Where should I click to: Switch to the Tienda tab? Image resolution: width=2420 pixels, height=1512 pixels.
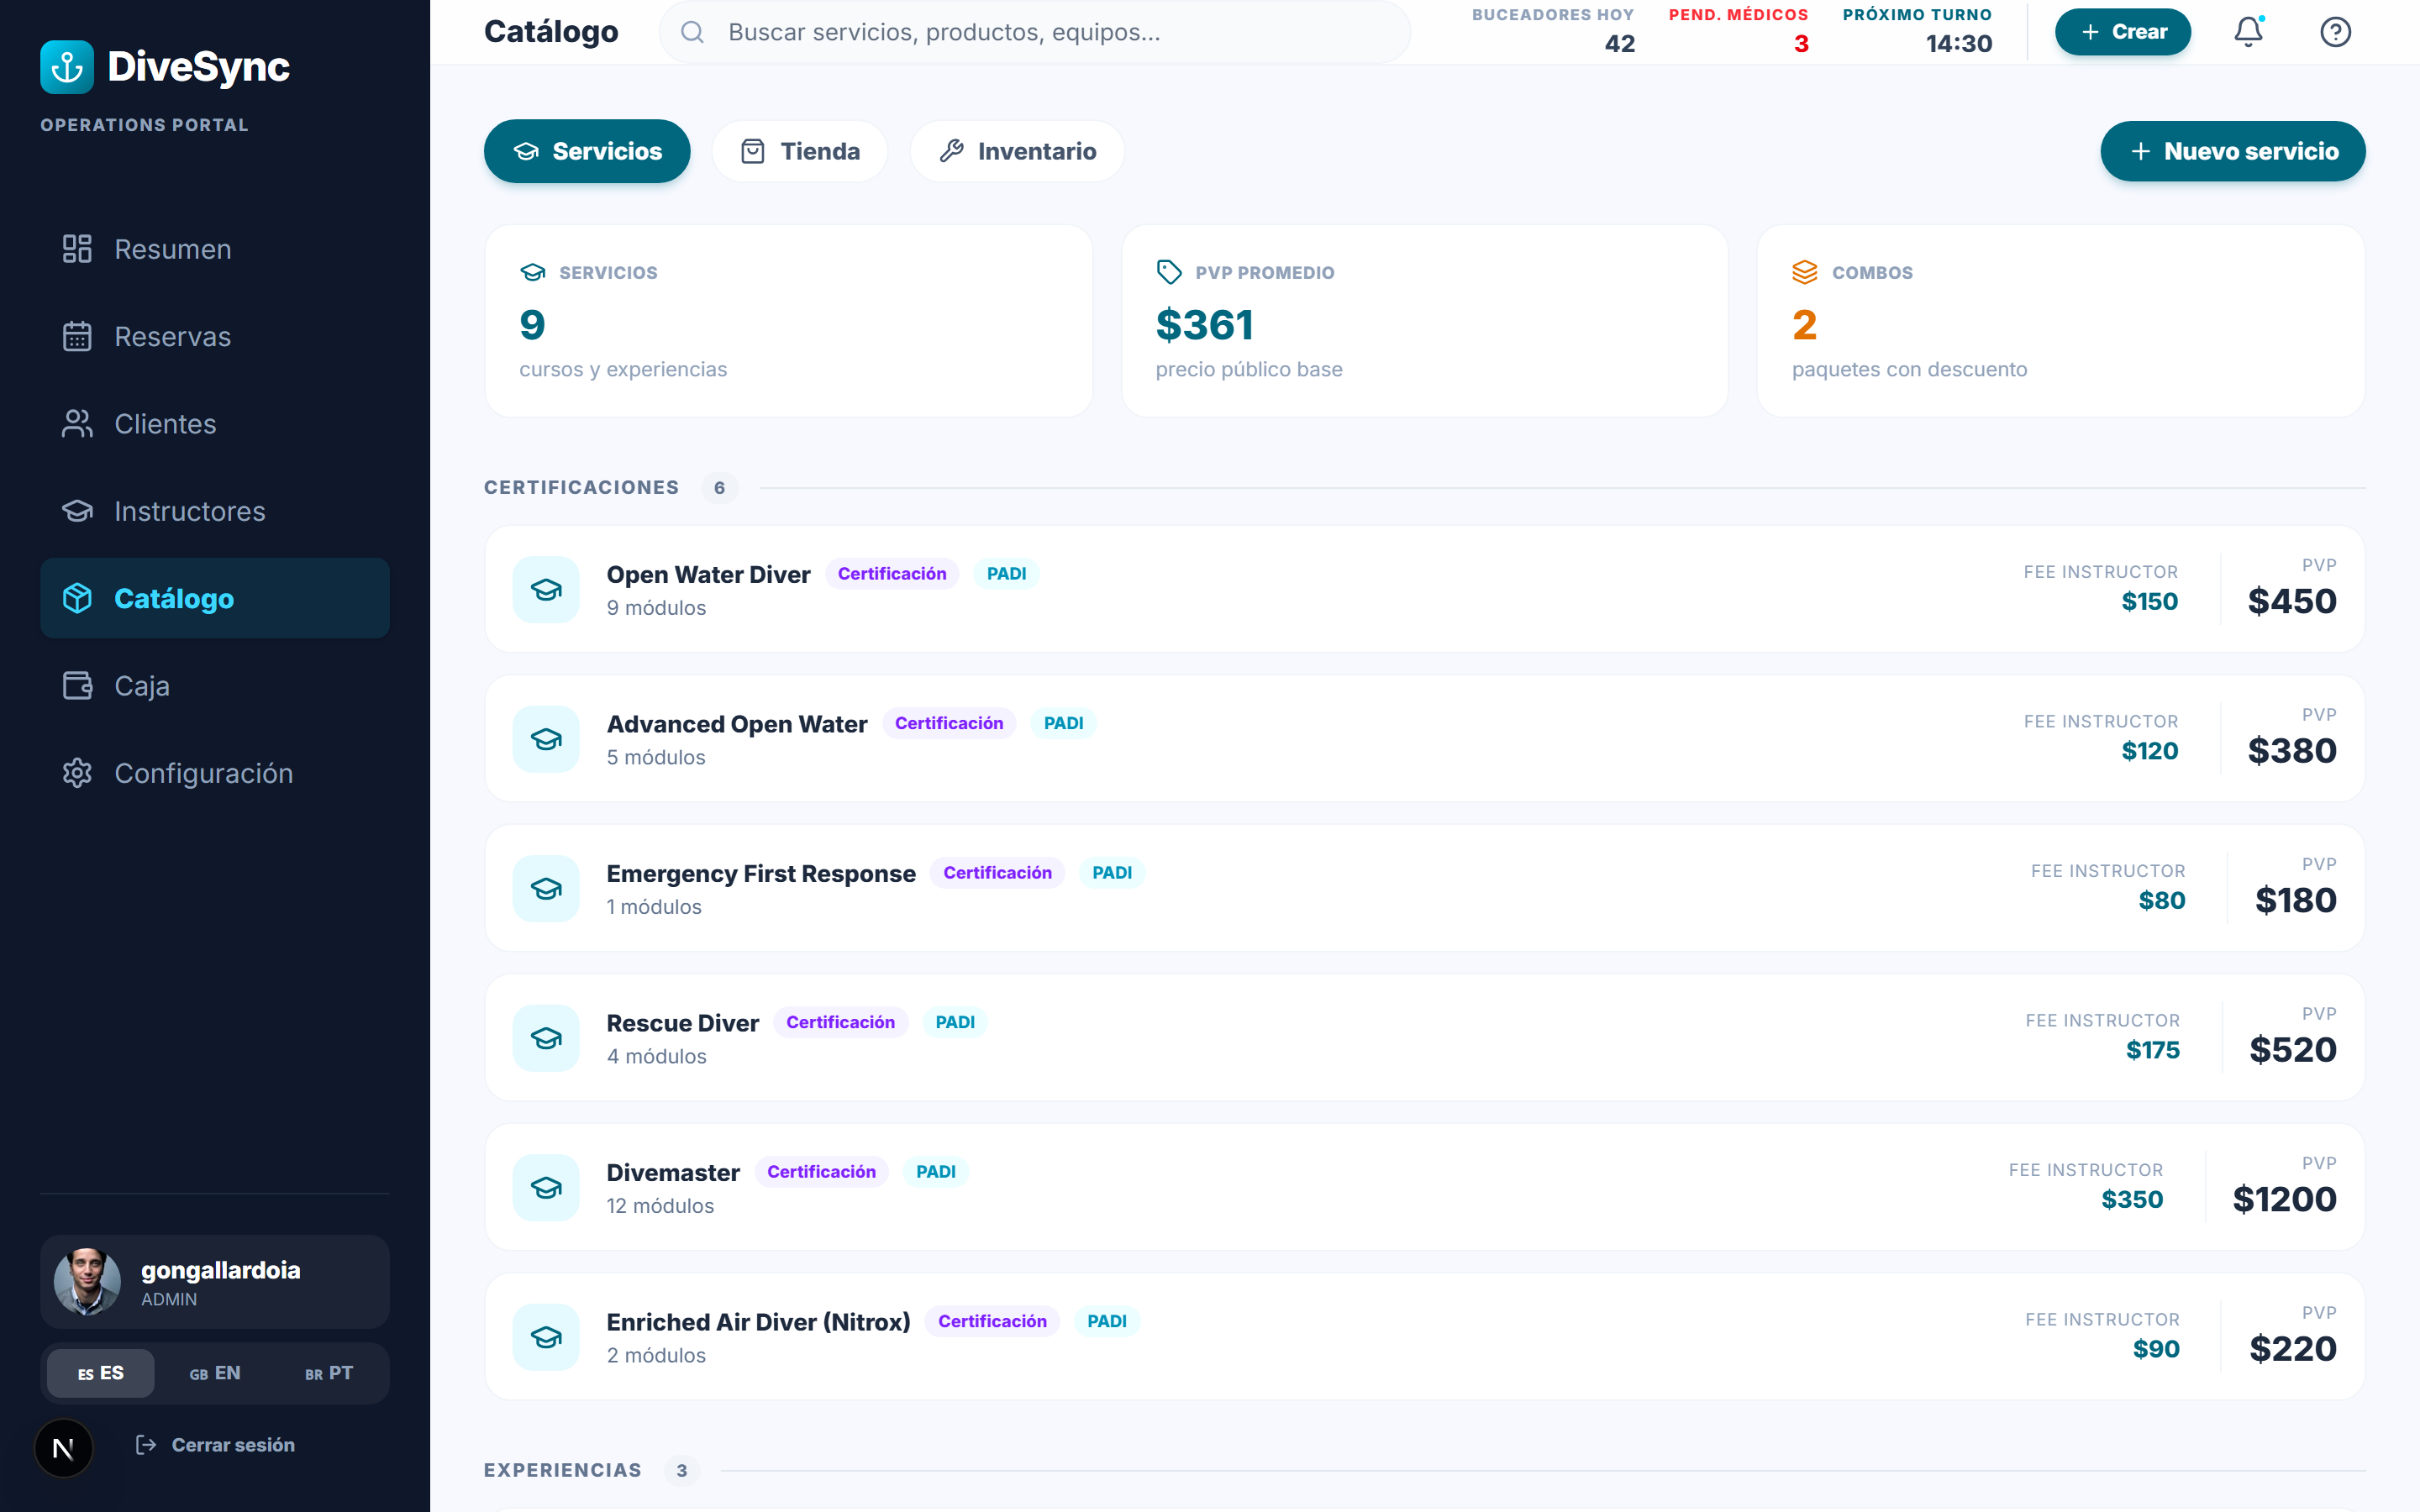tap(800, 151)
